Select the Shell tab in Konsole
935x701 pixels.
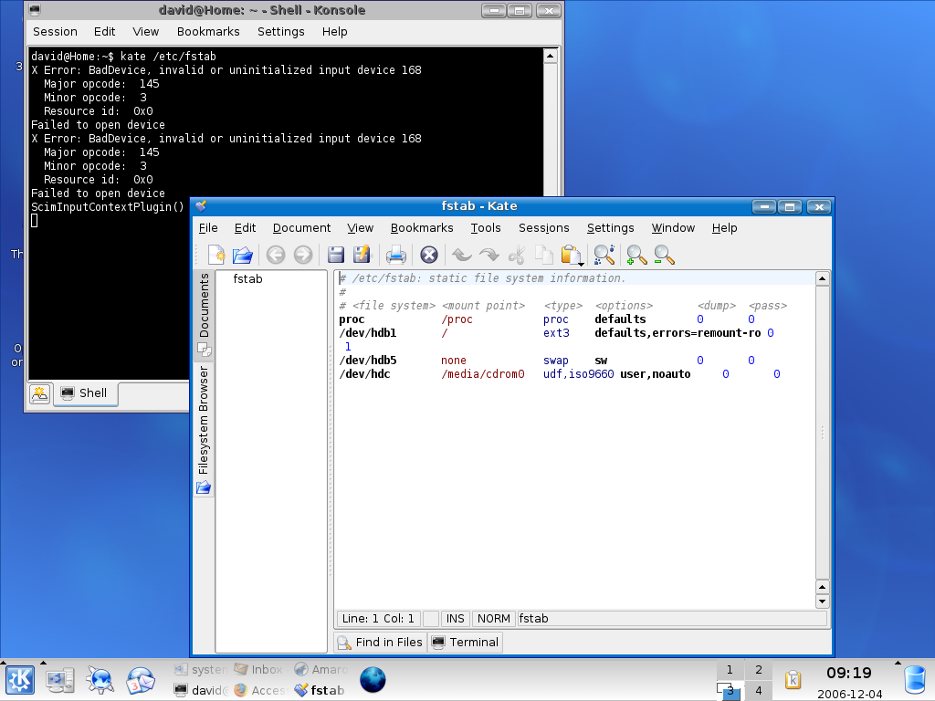(x=86, y=393)
